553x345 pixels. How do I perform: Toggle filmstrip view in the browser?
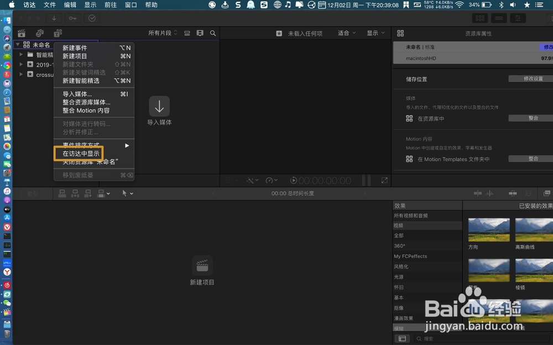click(200, 33)
